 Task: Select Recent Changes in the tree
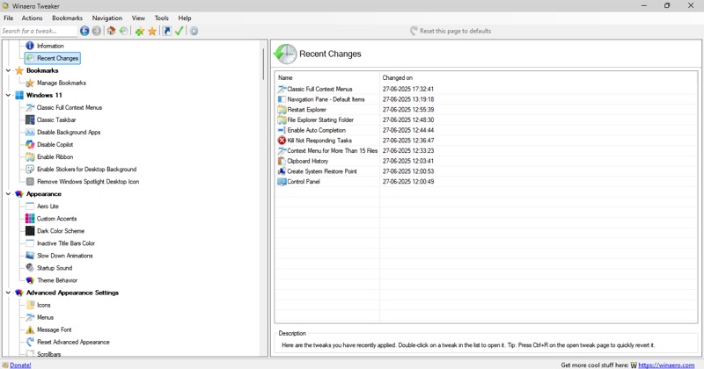coord(57,58)
